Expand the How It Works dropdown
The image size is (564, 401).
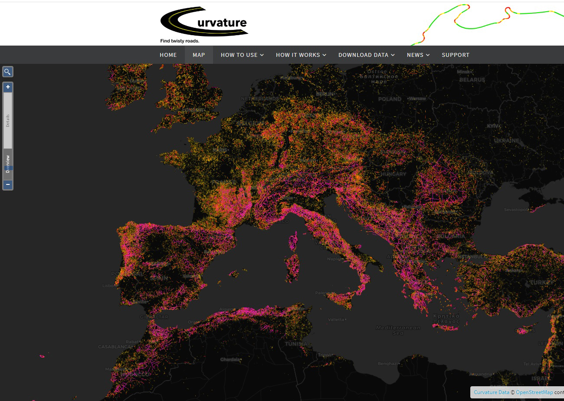(x=301, y=55)
